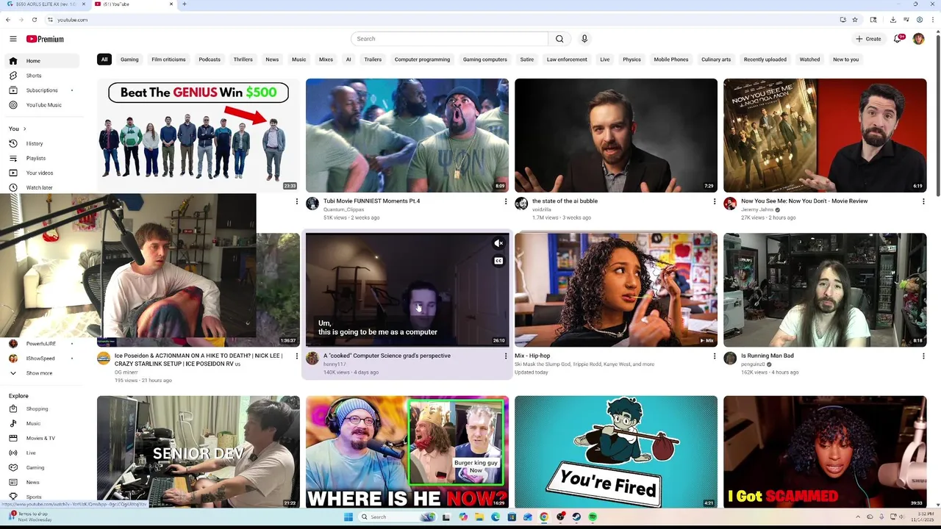Select the Law enforcement filter chip
The width and height of the screenshot is (941, 529).
coord(567,60)
